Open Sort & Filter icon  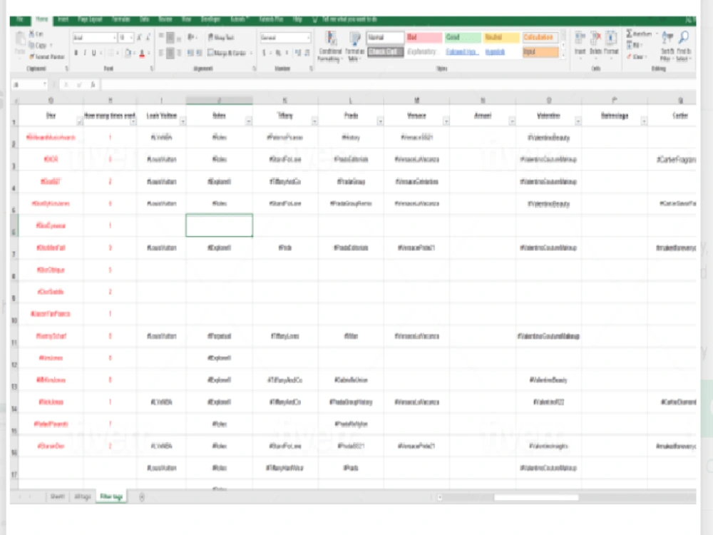tap(667, 39)
